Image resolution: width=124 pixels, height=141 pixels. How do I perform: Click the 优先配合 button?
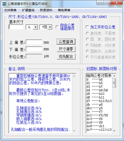(66, 56)
